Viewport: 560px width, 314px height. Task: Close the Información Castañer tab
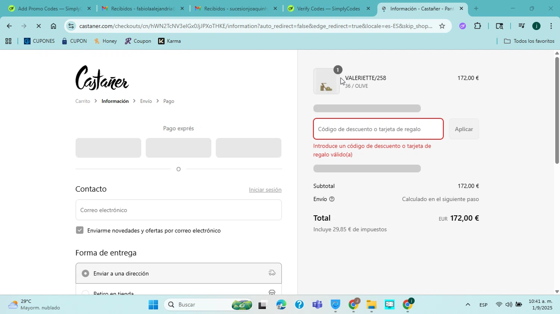coord(461,9)
